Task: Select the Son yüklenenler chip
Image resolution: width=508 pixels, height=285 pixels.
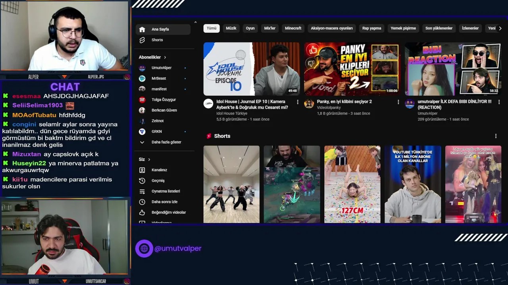Action: click(x=439, y=28)
